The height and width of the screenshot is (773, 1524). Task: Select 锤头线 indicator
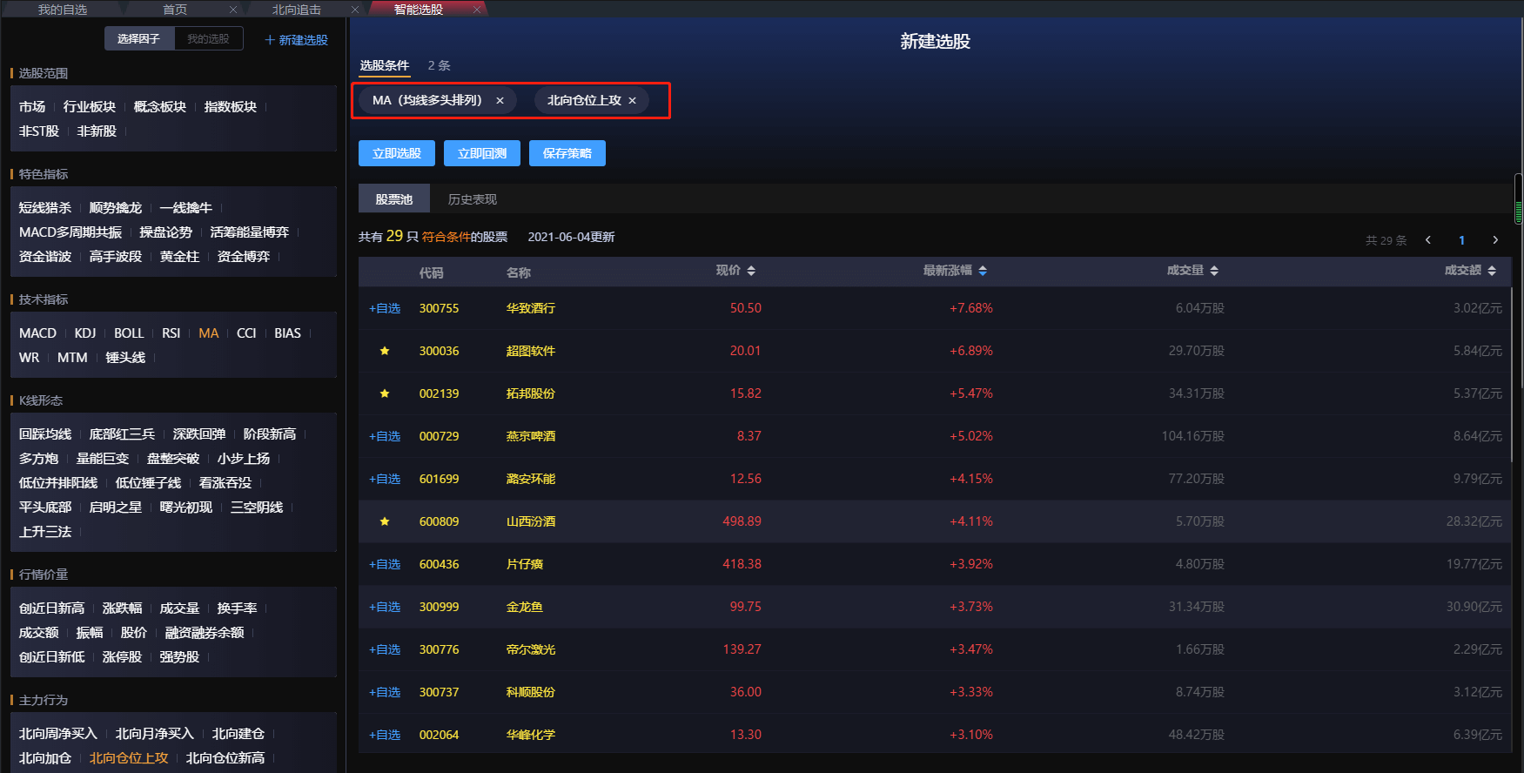(x=125, y=358)
